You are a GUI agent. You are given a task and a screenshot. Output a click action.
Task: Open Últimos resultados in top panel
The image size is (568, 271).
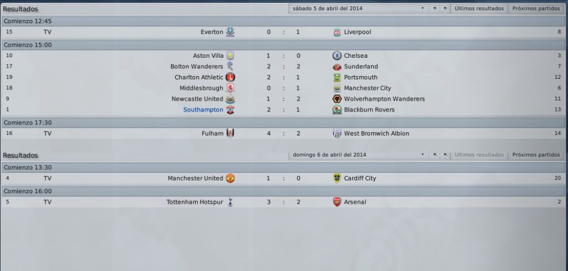pos(479,8)
